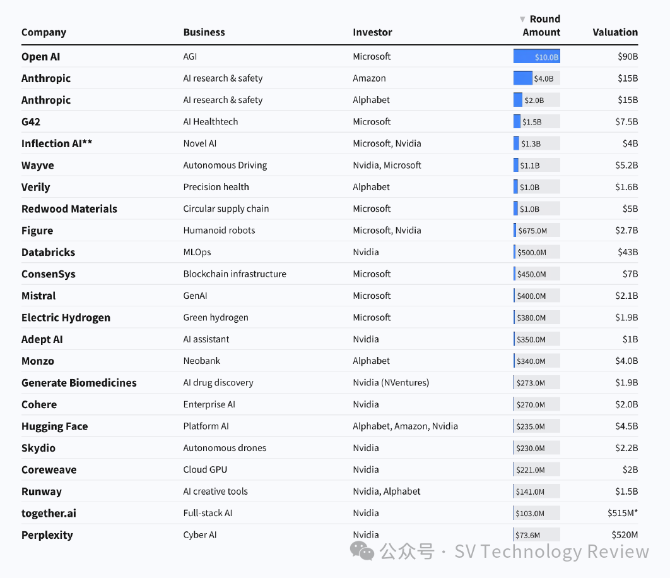Click the $2.0B round amount bar
The width and height of the screenshot is (670, 578).
point(537,100)
